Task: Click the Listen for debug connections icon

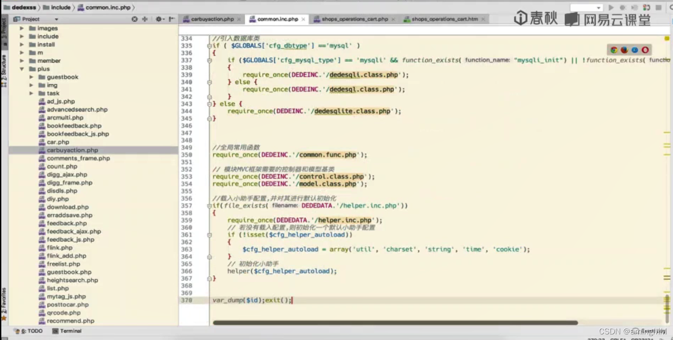Action: (x=647, y=8)
